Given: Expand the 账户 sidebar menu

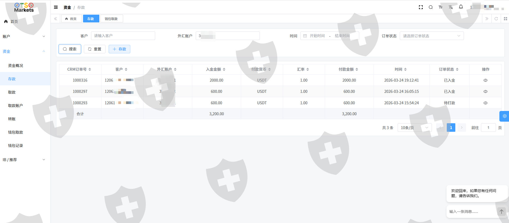Looking at the screenshot, I should click(x=24, y=37).
